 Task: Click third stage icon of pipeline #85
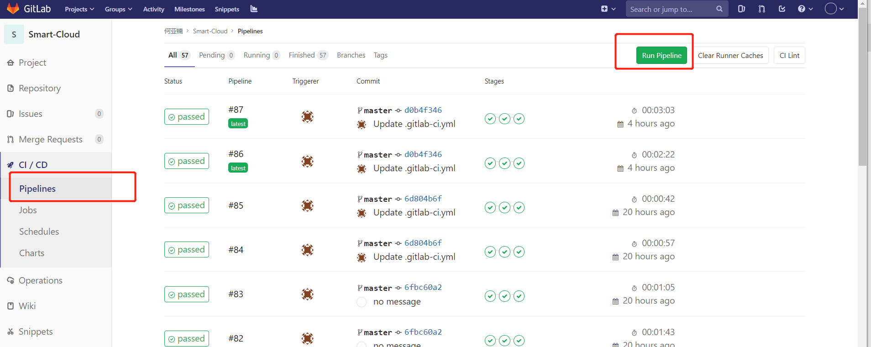(519, 207)
